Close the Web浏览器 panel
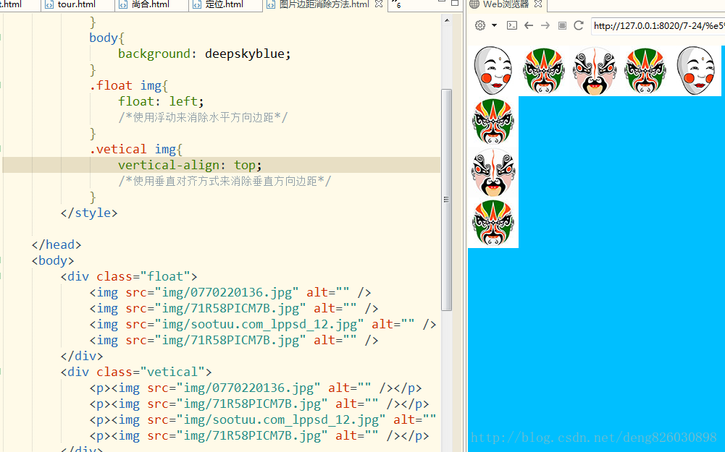The width and height of the screenshot is (725, 452). pos(537,4)
